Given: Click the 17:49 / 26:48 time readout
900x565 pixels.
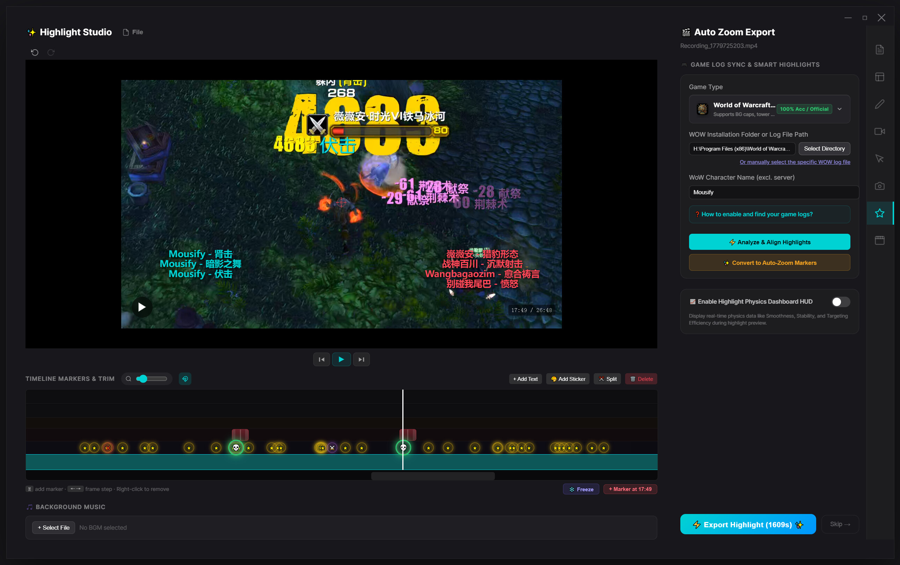Looking at the screenshot, I should pyautogui.click(x=532, y=311).
